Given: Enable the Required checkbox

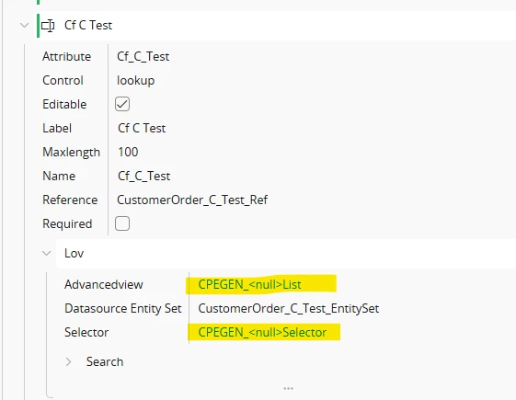Looking at the screenshot, I should coord(122,223).
